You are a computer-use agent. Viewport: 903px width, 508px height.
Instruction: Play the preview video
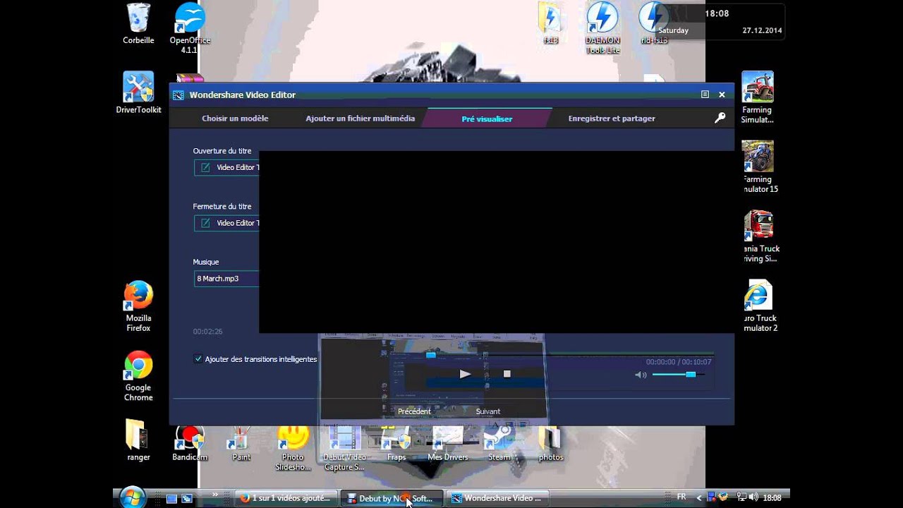[x=465, y=374]
